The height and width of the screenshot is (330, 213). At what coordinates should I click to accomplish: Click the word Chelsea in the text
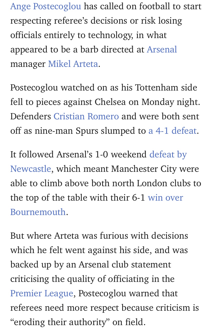tap(110, 102)
